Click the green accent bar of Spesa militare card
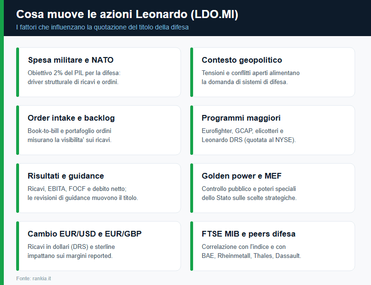 pos(18,72)
